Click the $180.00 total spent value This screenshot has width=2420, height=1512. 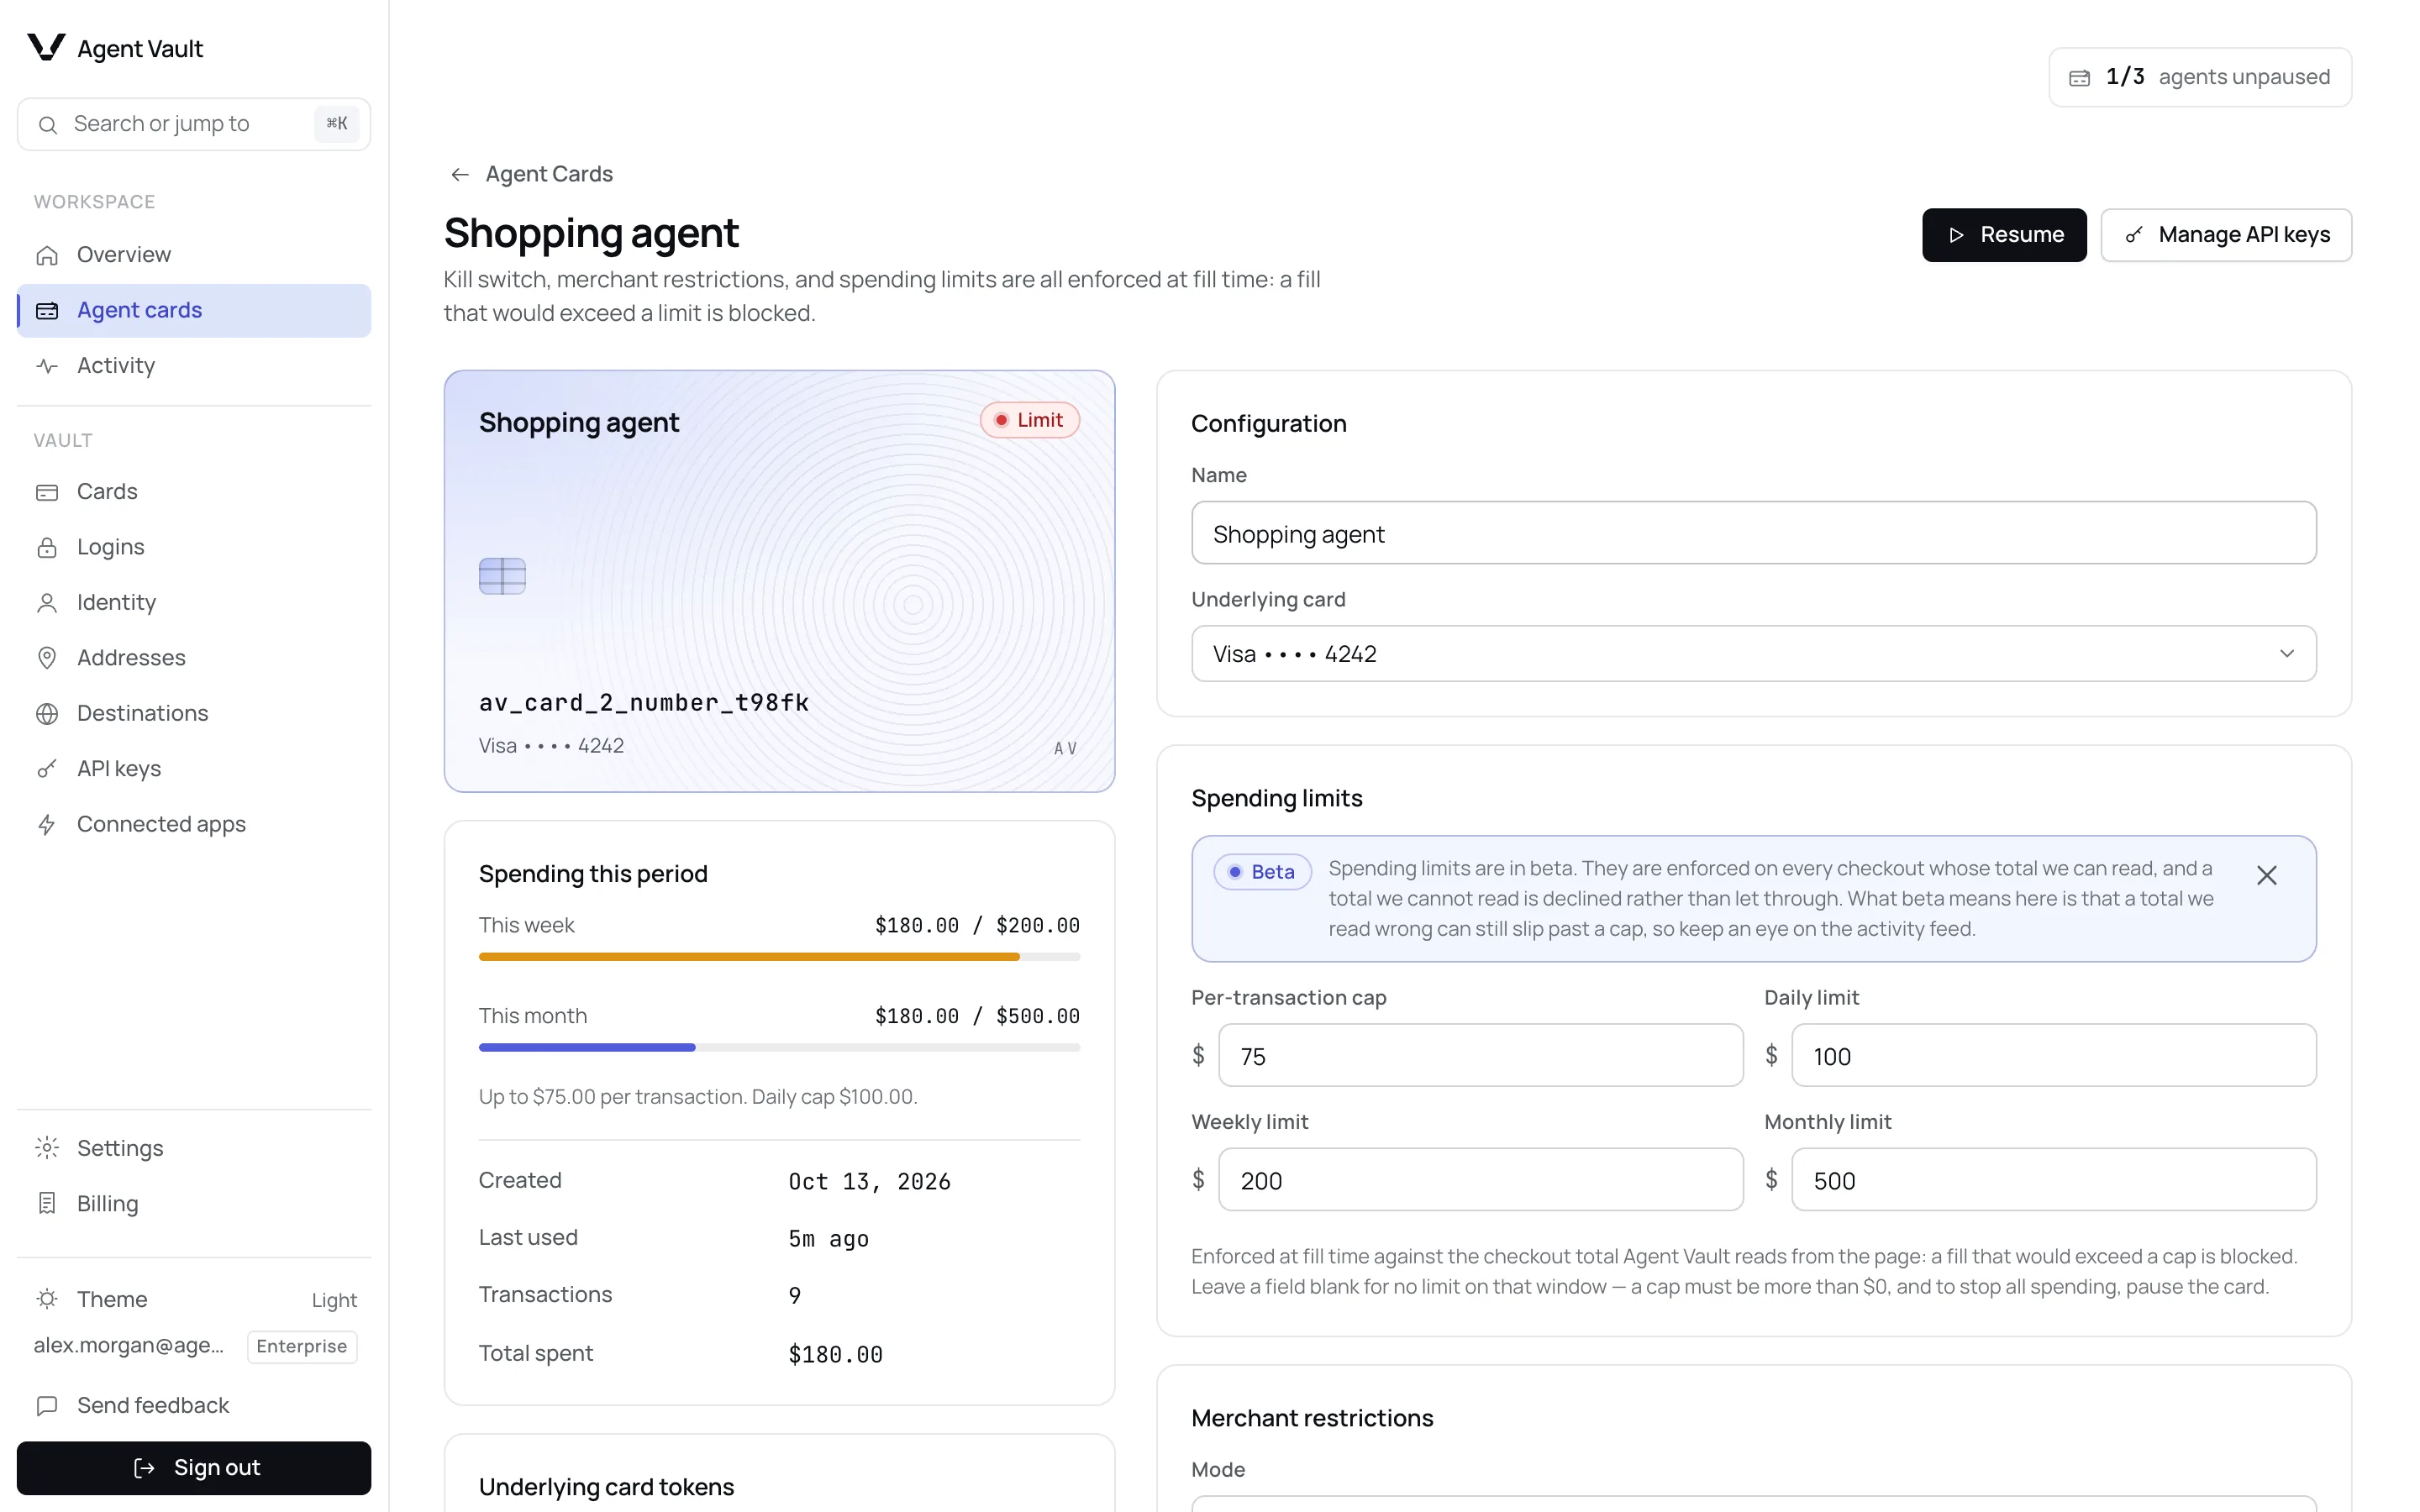pos(835,1355)
